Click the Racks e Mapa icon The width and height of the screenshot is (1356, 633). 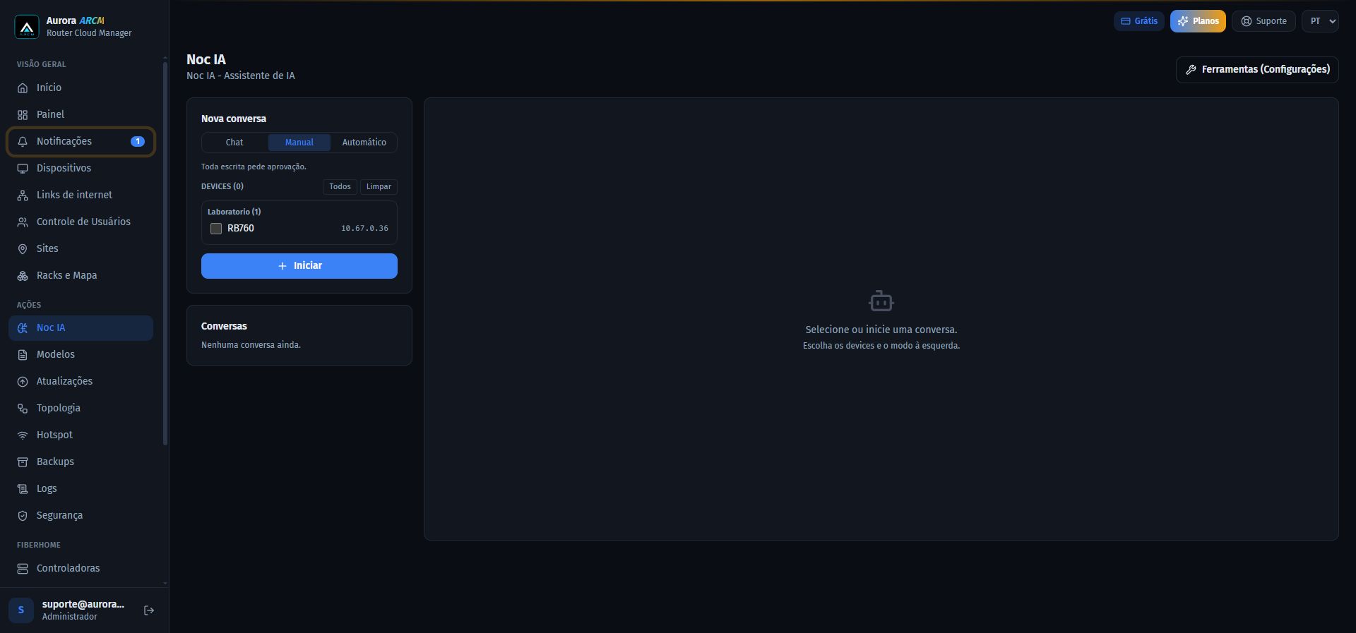tap(23, 276)
